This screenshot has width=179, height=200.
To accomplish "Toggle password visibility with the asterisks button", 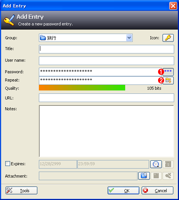I will 168,72.
